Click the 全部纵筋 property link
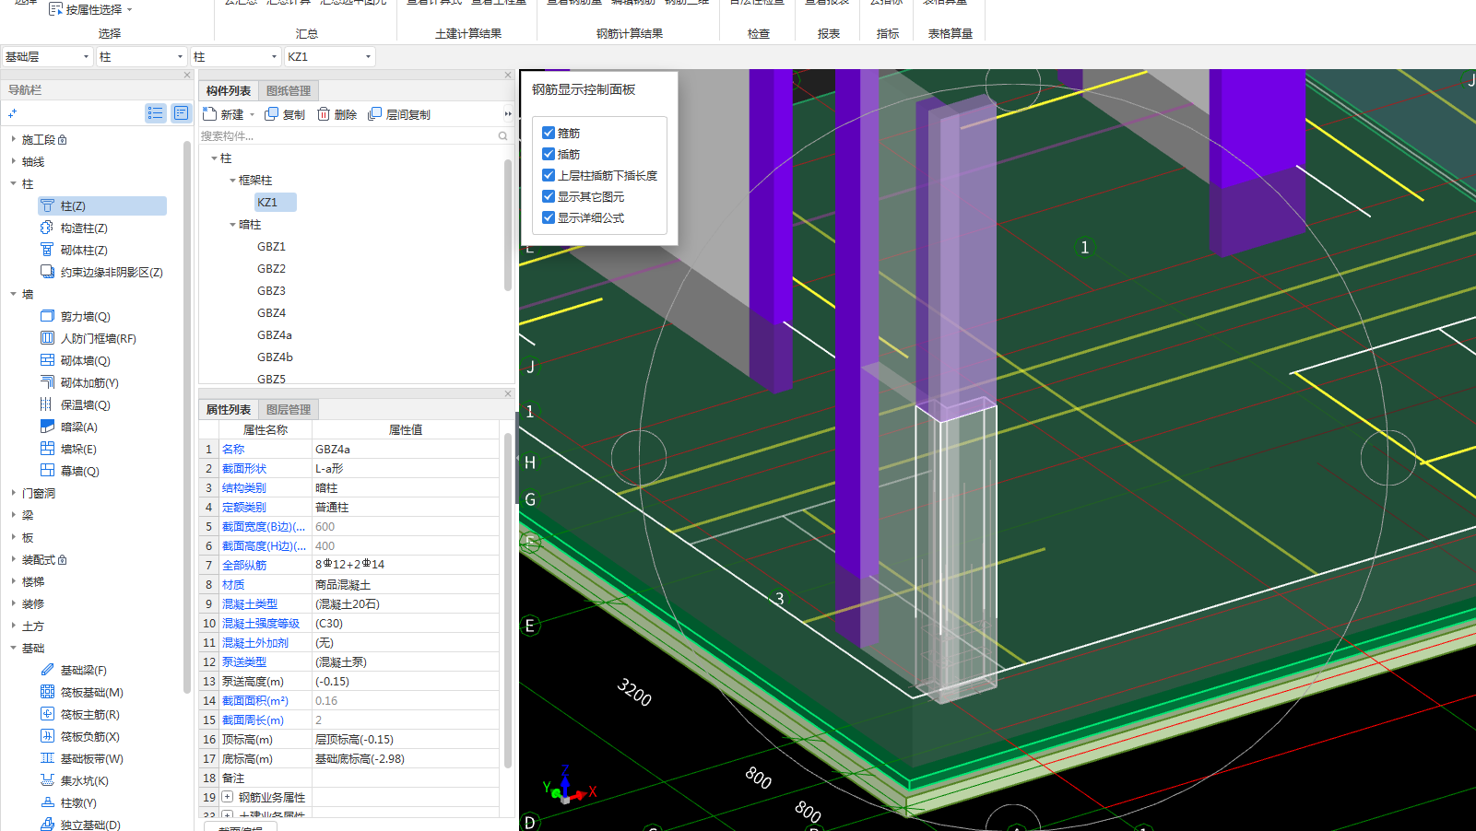Screen dimensions: 1476x831 click(x=244, y=565)
